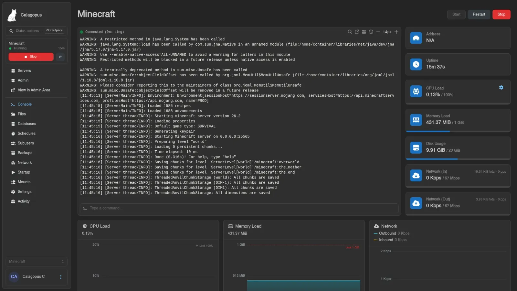Click the console history clock icon
The height and width of the screenshot is (291, 517).
click(371, 32)
